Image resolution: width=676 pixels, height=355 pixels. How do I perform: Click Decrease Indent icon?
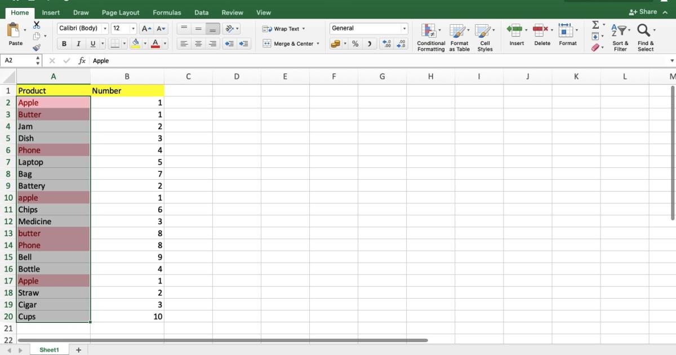click(229, 43)
